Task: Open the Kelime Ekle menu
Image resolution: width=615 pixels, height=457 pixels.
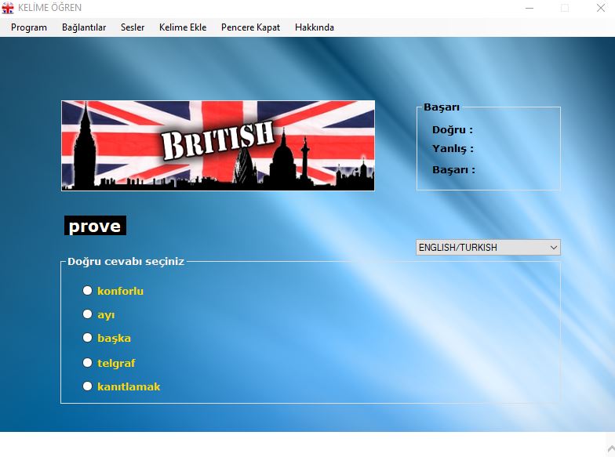Action: 183,27
